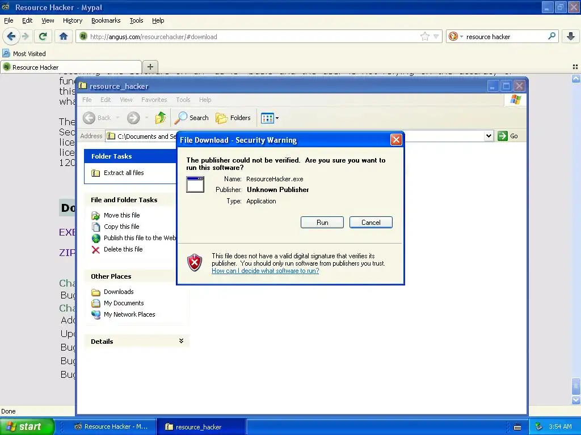Click the search magnifier in Mypal
The width and height of the screenshot is (581, 435).
[551, 36]
